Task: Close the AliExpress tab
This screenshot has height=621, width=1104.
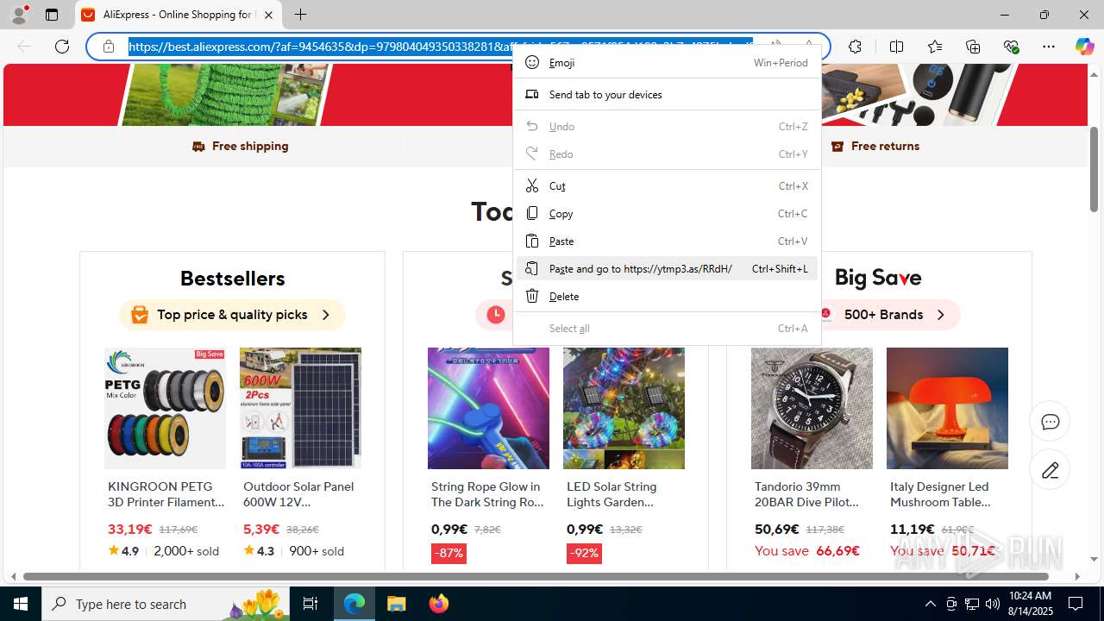Action: (x=268, y=15)
